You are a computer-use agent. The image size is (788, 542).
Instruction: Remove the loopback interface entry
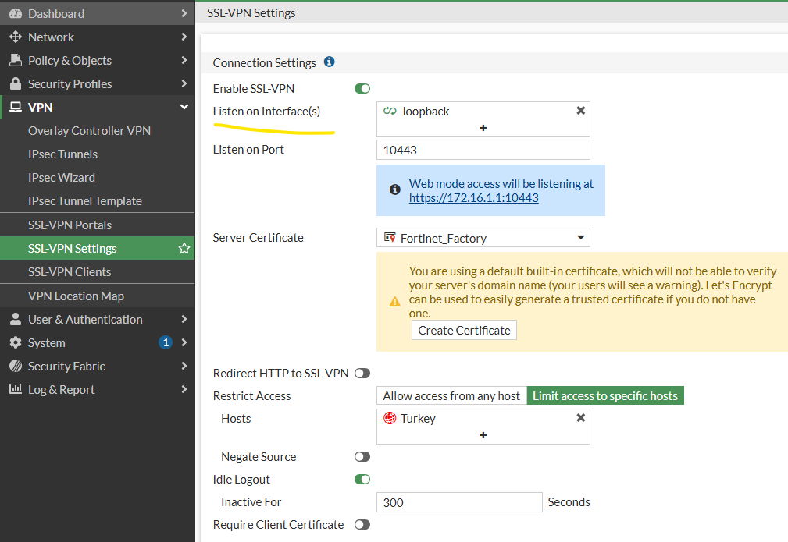(580, 111)
